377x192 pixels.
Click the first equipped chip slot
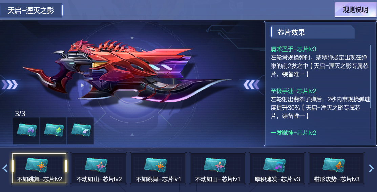point(26,131)
